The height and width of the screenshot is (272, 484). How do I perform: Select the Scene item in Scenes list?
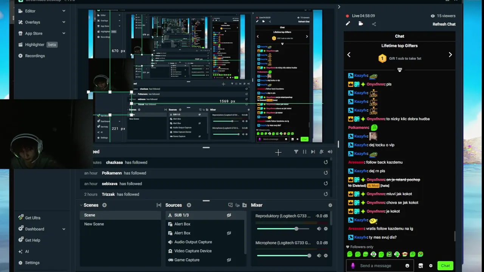click(120, 215)
